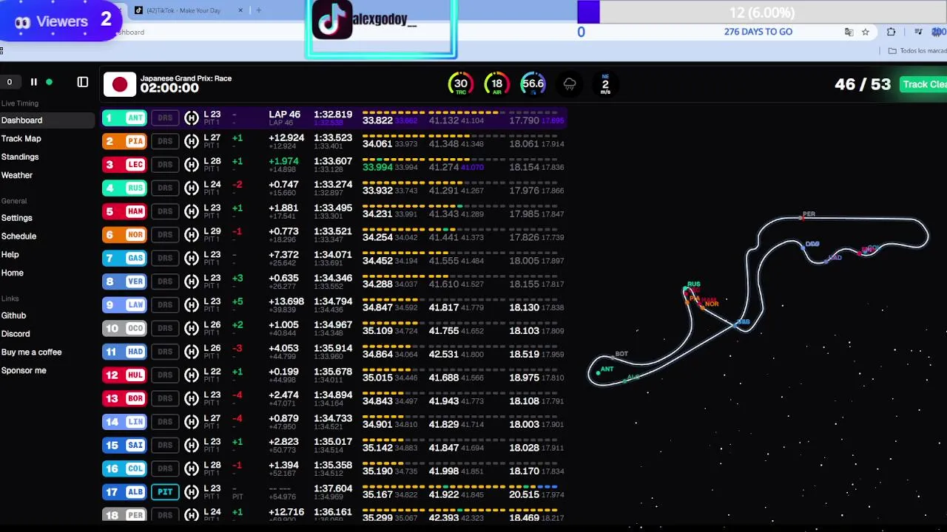Switch to the TikTok browser tab

(x=189, y=10)
